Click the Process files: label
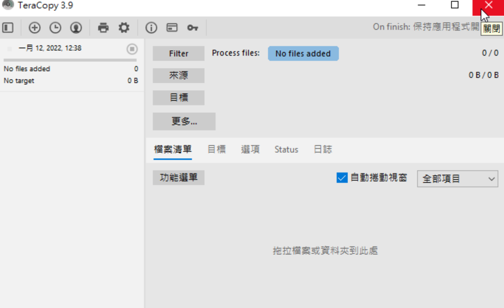This screenshot has width=504, height=308. [x=236, y=53]
